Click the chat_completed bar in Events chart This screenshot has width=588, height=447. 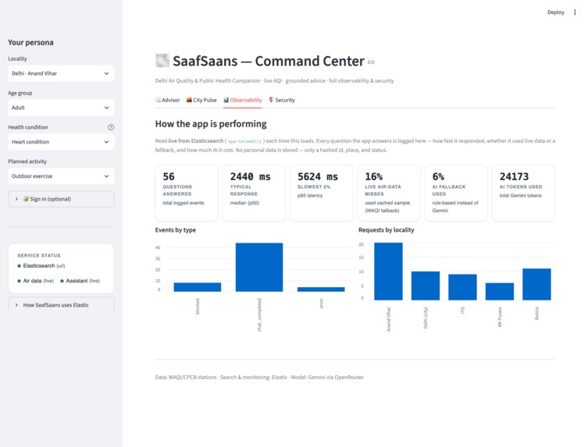tap(259, 267)
